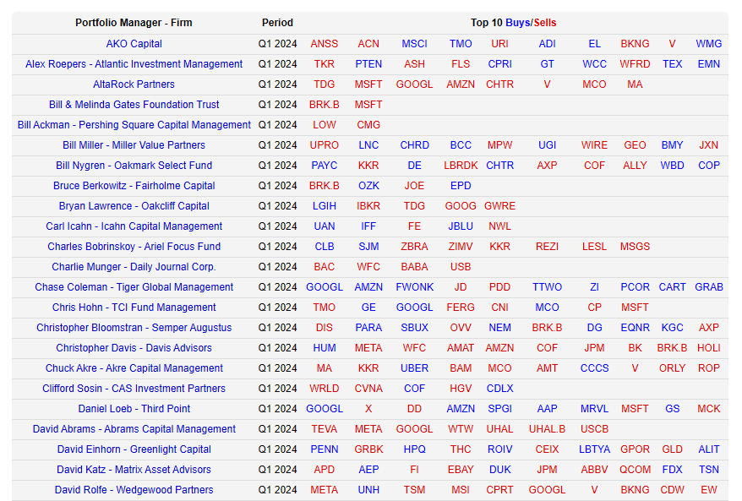The width and height of the screenshot is (742, 501).
Task: Open David Einhorn - Greenlight Capital
Action: (134, 449)
